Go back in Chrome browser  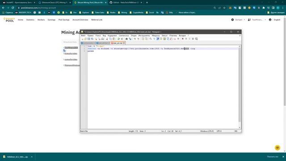tap(3, 8)
